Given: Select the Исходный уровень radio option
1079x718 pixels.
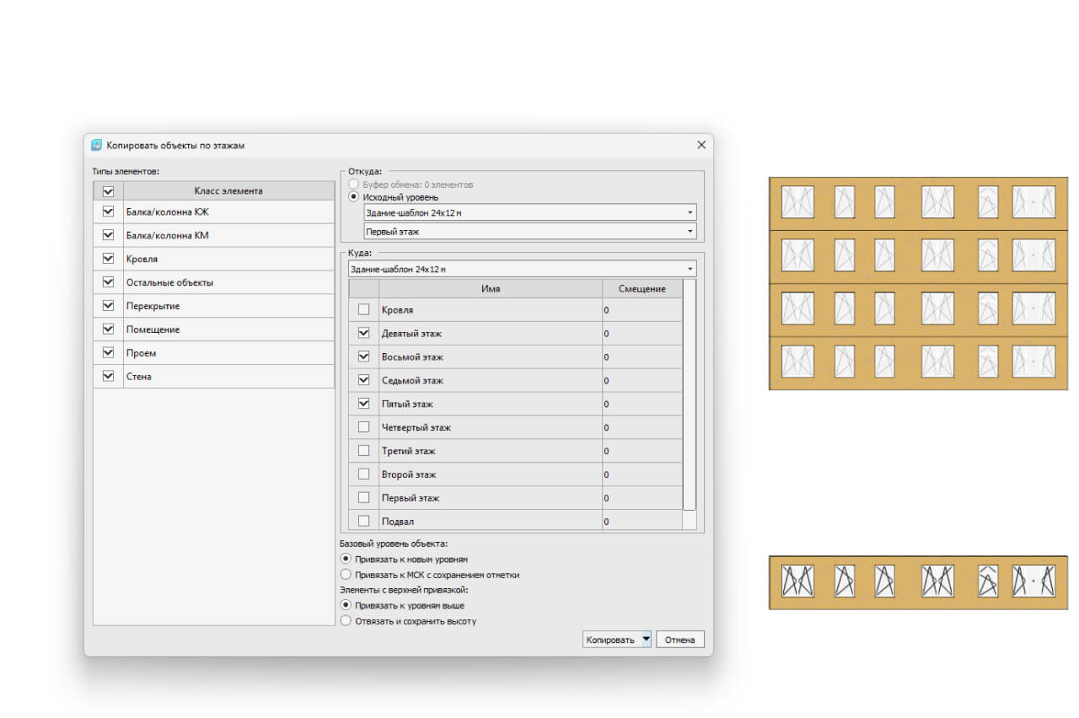Looking at the screenshot, I should click(354, 197).
